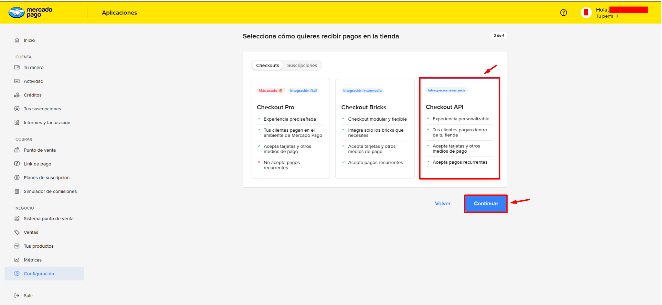Go to Tu dinero section
This screenshot has height=305, width=662.
pyautogui.click(x=34, y=68)
